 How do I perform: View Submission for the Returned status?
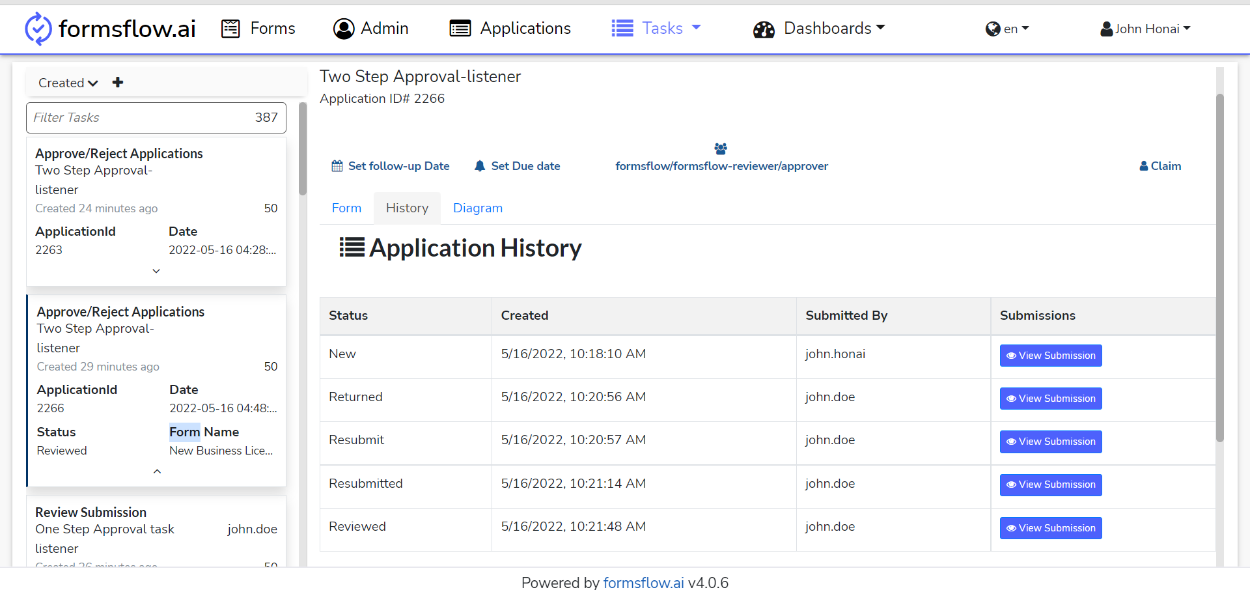click(x=1051, y=399)
